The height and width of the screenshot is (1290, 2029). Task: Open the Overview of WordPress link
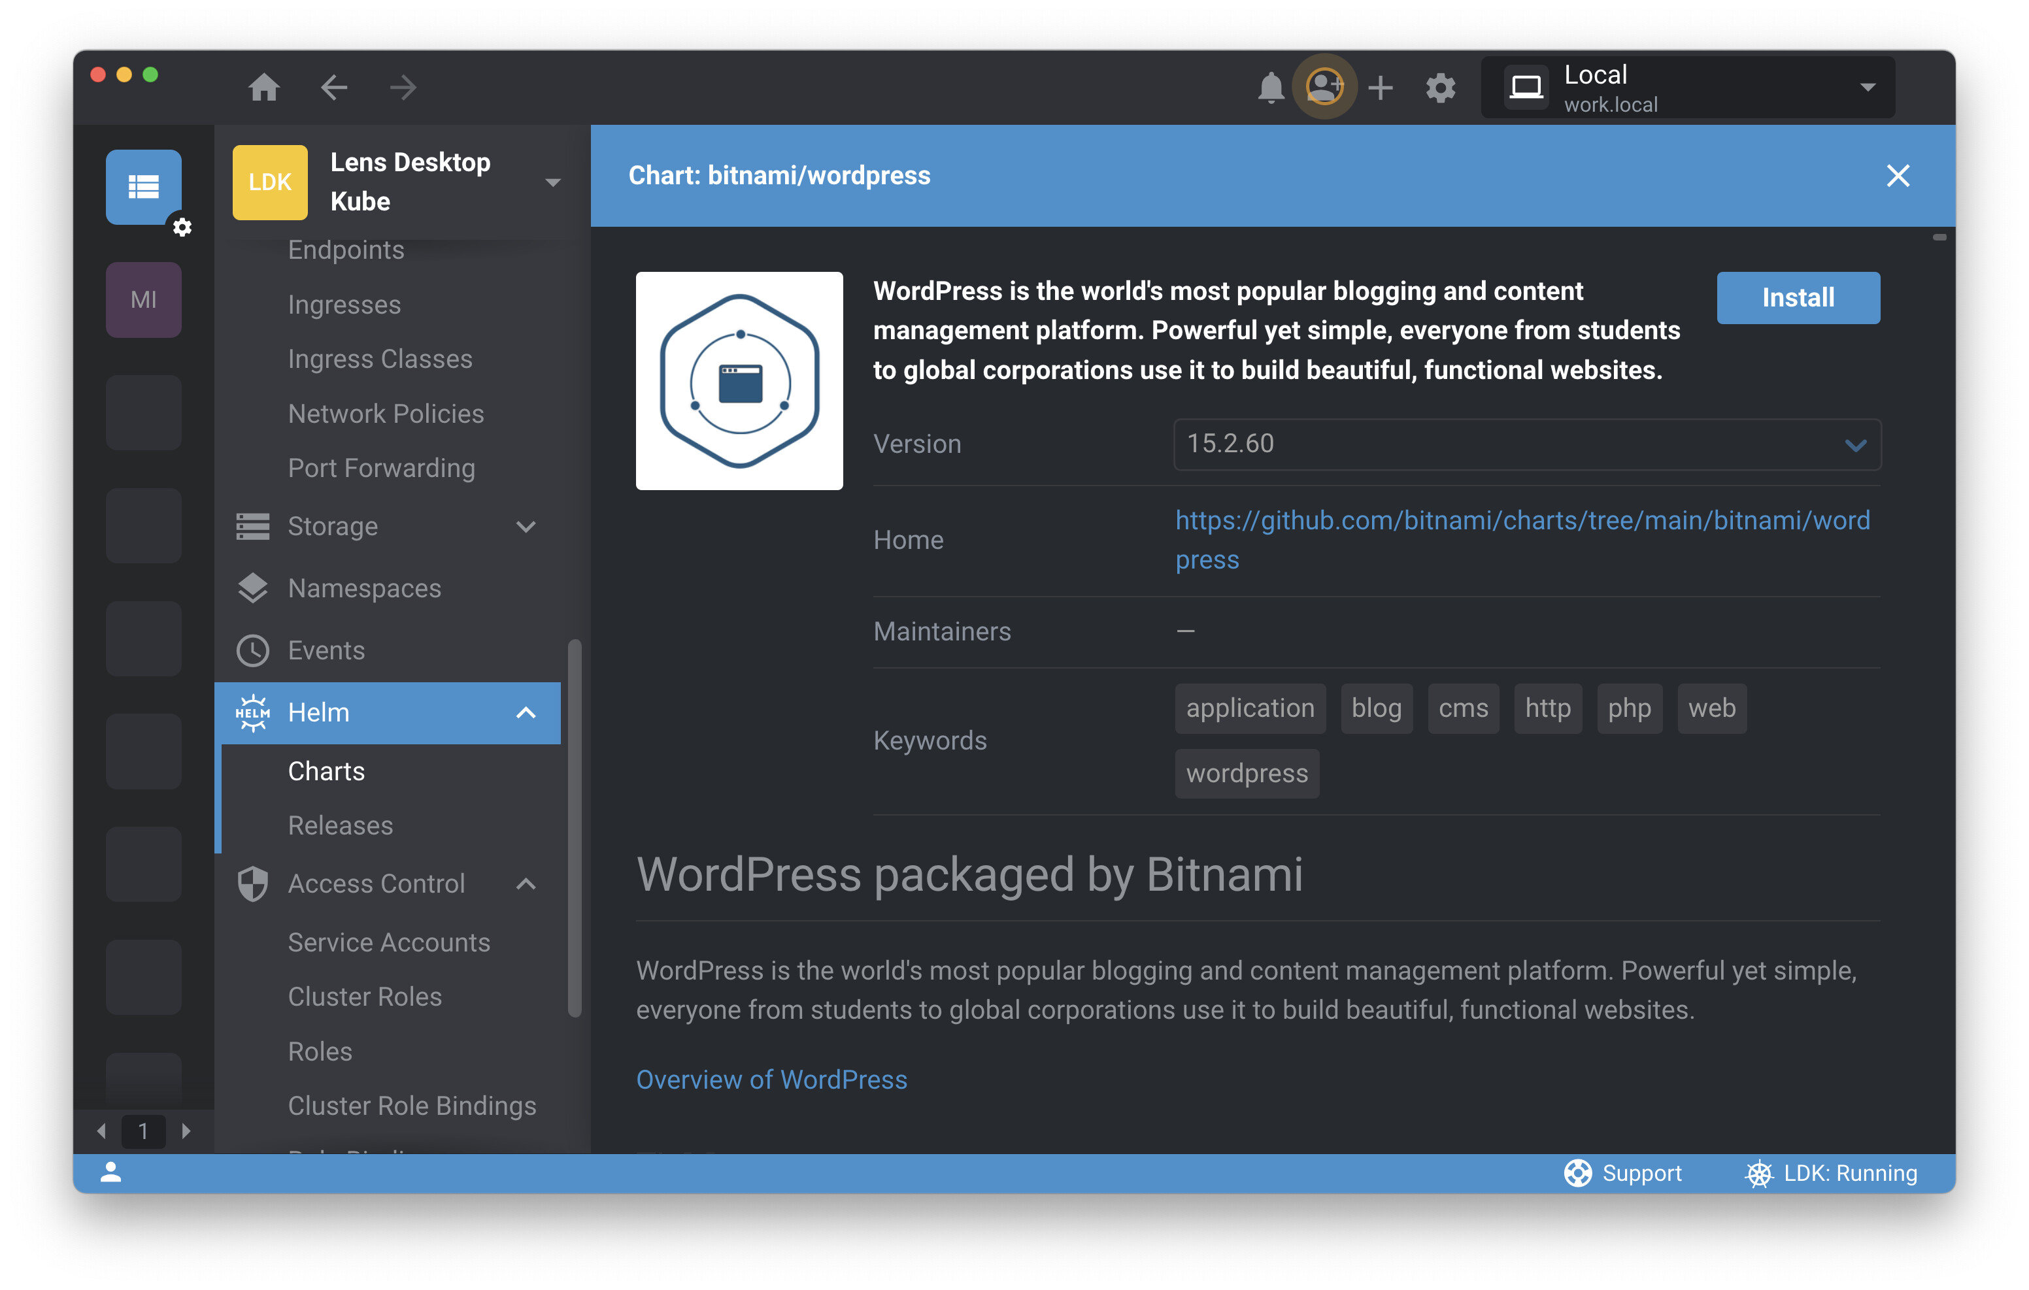[x=771, y=1080]
